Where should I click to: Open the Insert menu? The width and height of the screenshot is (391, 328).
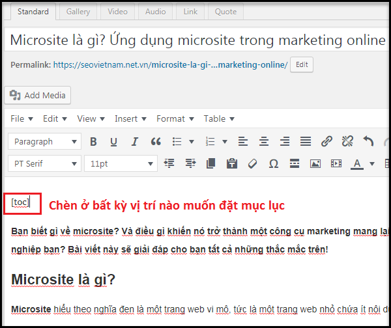coord(130,118)
